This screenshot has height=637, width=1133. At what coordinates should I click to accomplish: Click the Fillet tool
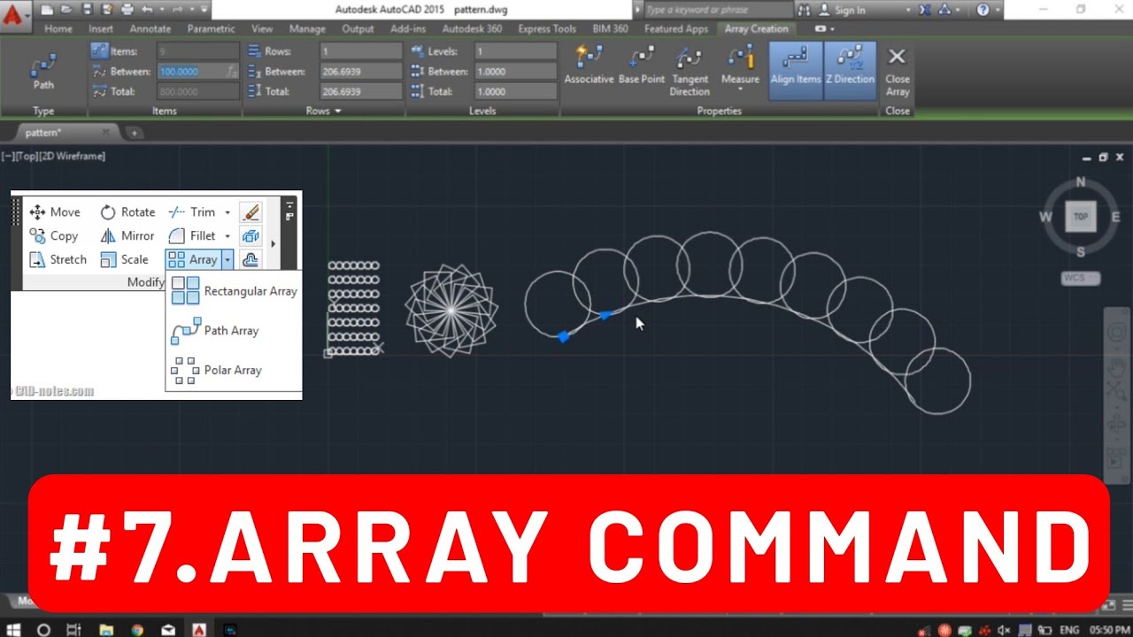point(192,236)
